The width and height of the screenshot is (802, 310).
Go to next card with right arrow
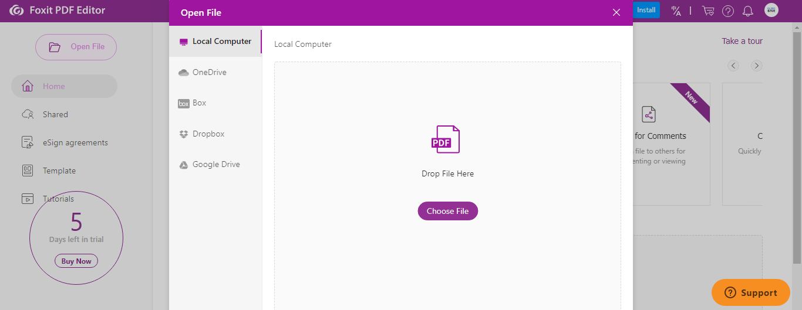(x=757, y=66)
